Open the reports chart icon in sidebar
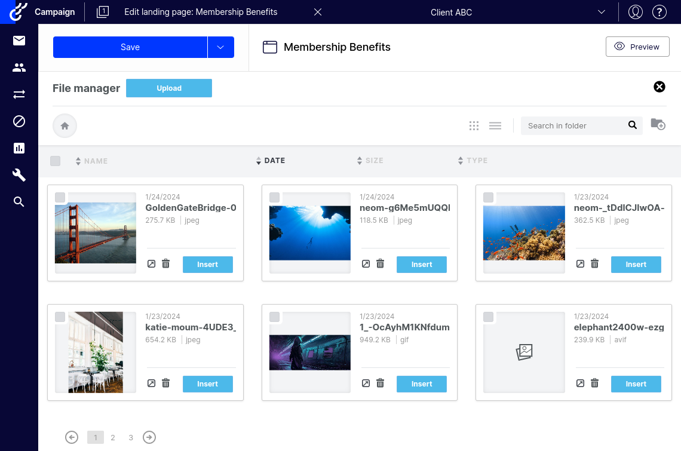The width and height of the screenshot is (681, 451). pyautogui.click(x=19, y=148)
